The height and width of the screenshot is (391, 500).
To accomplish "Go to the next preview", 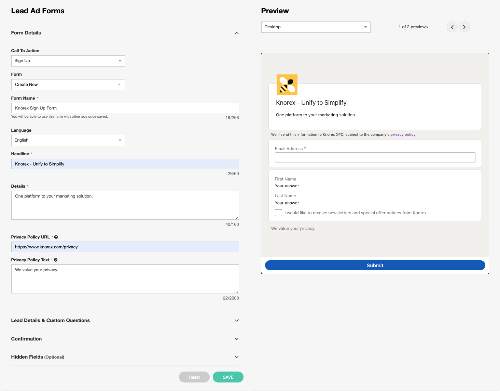I will pyautogui.click(x=464, y=27).
